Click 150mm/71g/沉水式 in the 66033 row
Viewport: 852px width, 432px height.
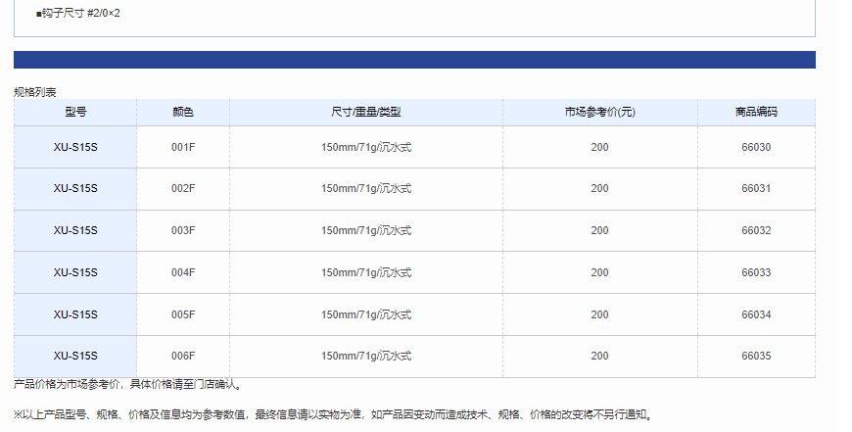coord(366,272)
